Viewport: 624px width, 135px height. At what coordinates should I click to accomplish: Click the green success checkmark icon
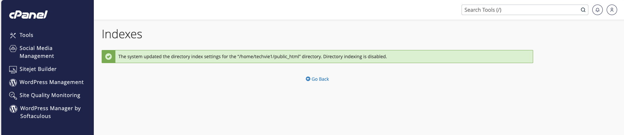109,57
